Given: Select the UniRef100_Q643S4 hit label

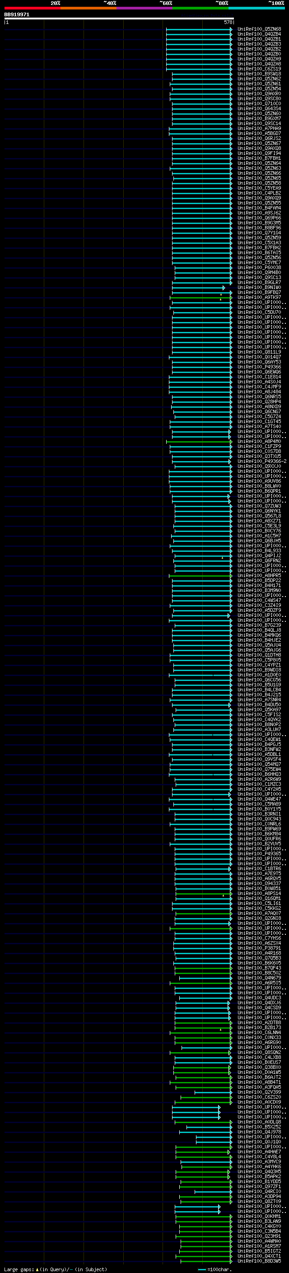Looking at the screenshot, I should tap(259, 109).
